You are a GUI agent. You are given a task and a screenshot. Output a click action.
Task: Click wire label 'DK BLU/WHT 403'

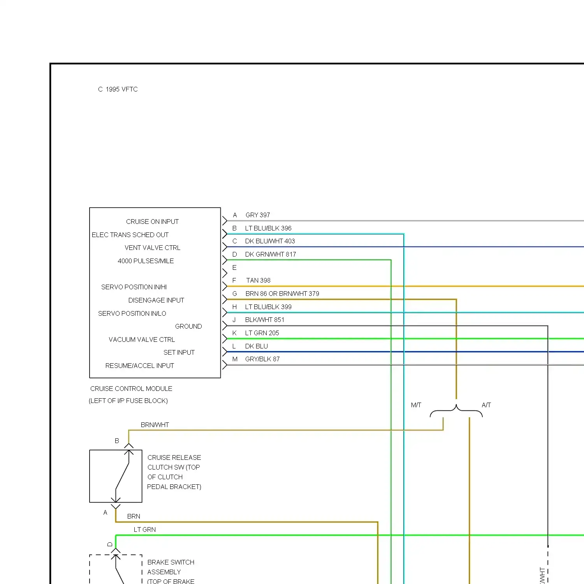[x=270, y=241]
